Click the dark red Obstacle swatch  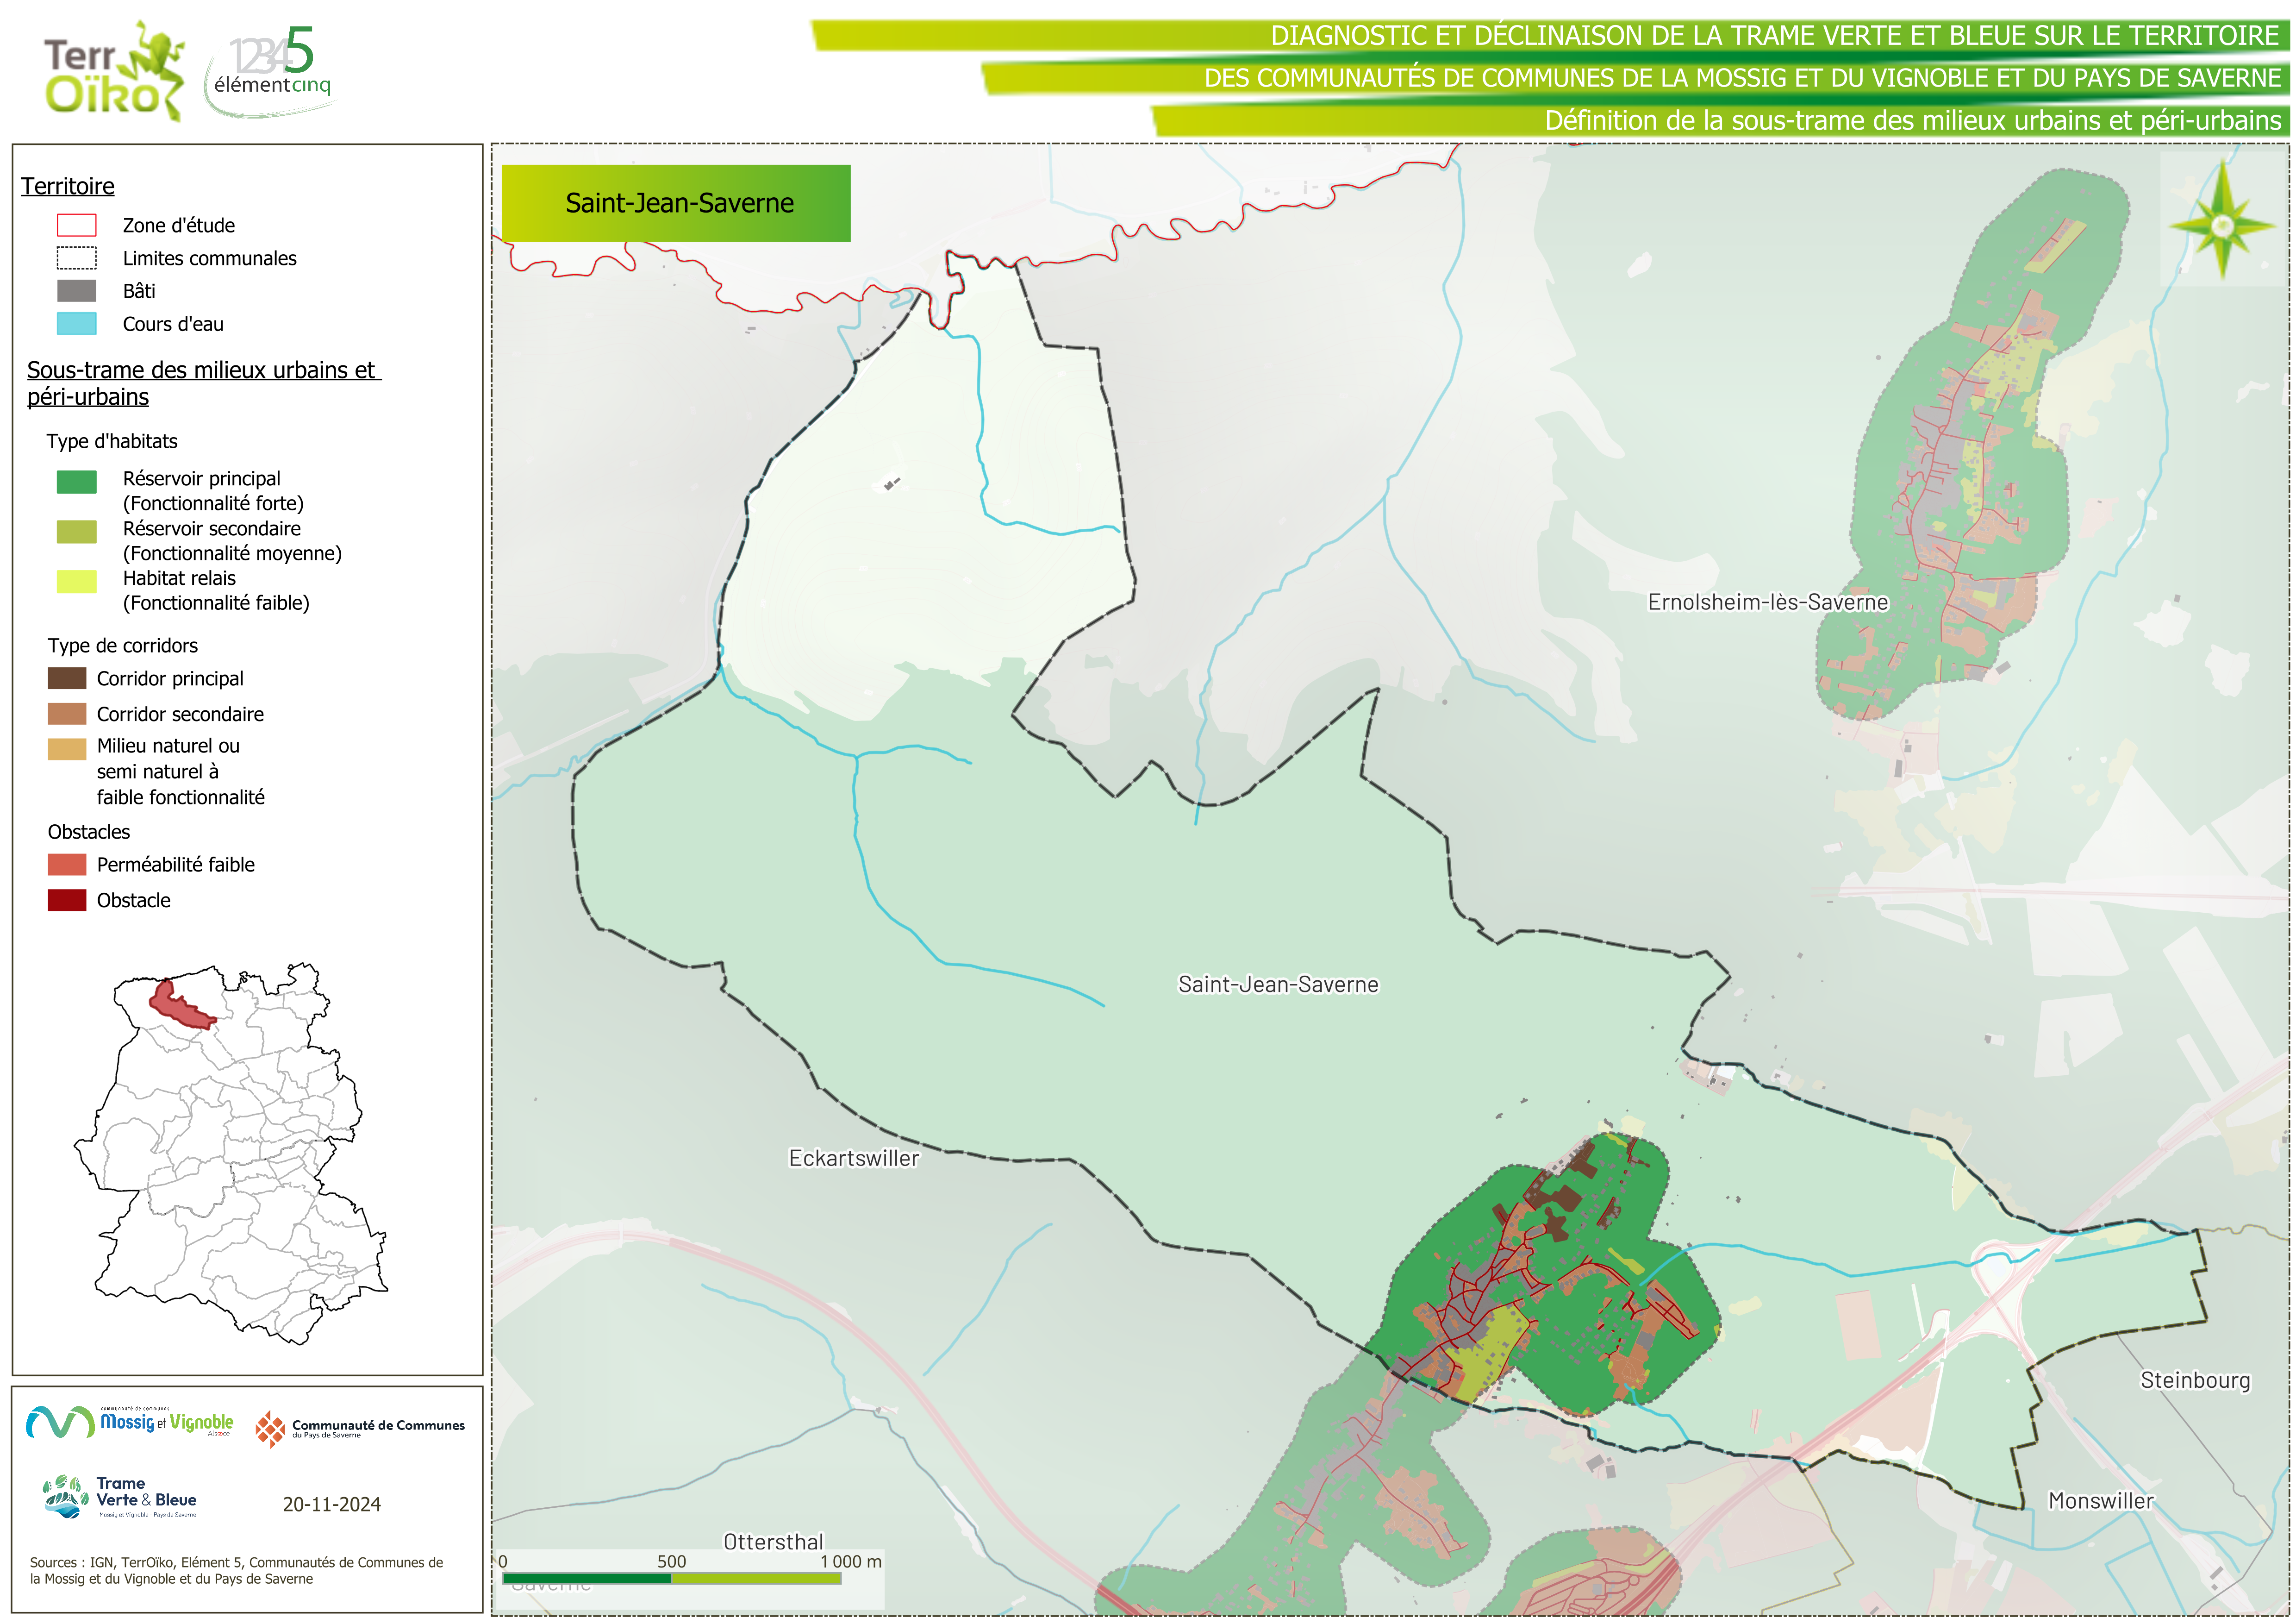67,900
